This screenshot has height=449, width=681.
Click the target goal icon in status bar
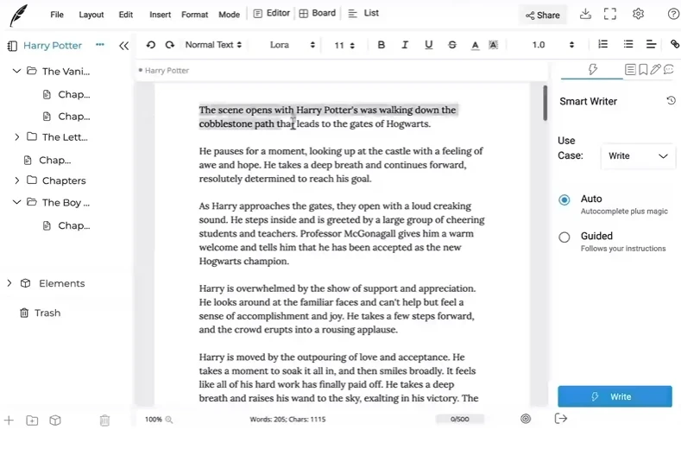coord(526,419)
